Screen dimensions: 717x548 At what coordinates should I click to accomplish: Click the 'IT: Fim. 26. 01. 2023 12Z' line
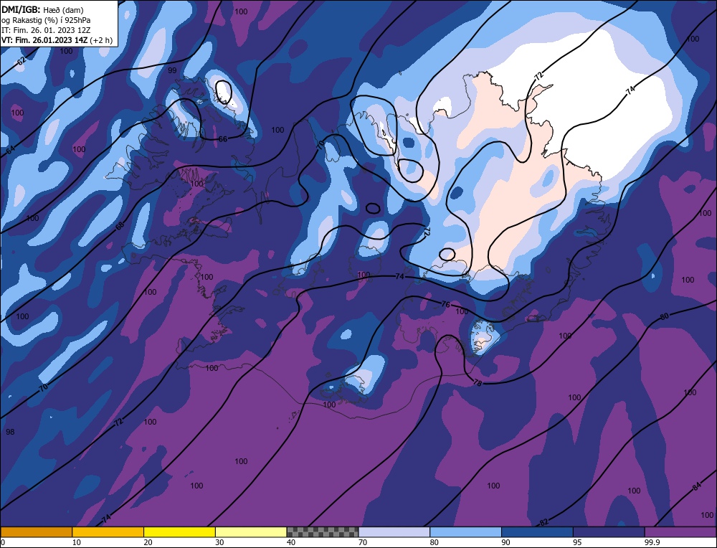click(46, 29)
